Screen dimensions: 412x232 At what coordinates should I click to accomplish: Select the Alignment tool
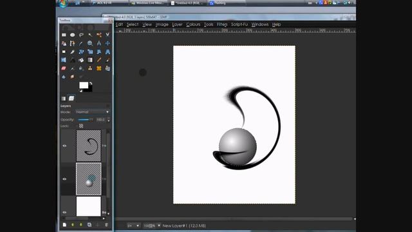point(64,52)
